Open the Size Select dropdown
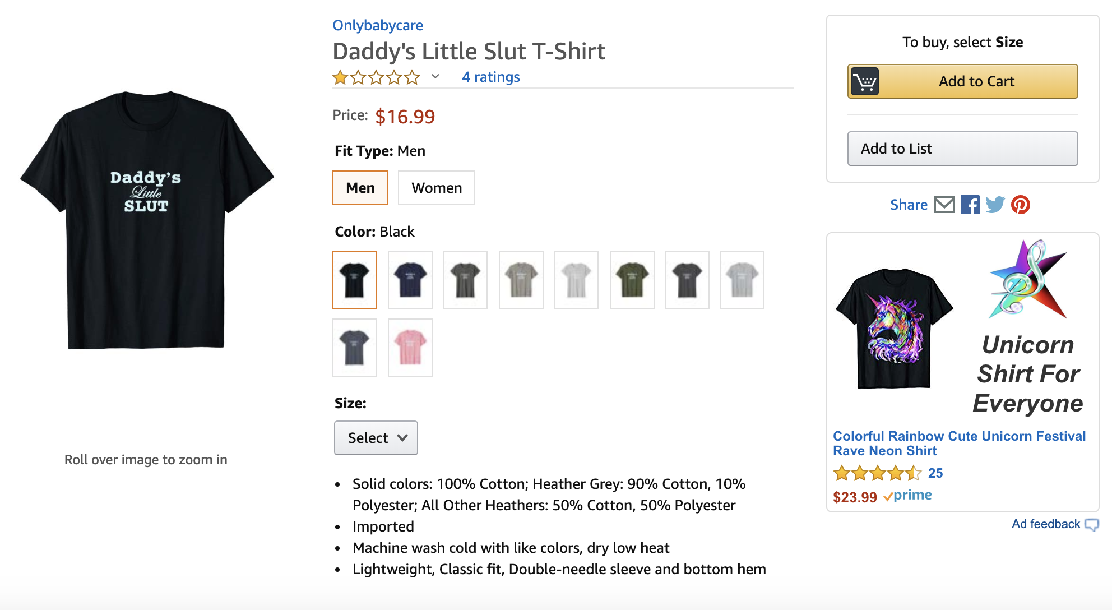 tap(376, 438)
